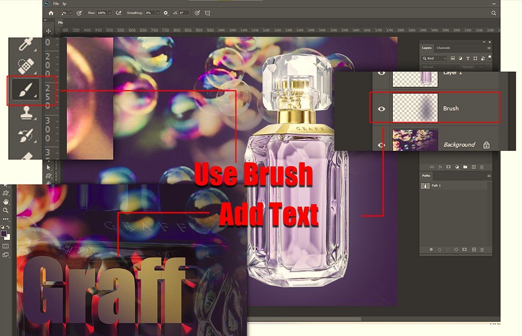This screenshot has width=522, height=336.
Task: Click the Home icon in options bar
Action: tap(51, 13)
